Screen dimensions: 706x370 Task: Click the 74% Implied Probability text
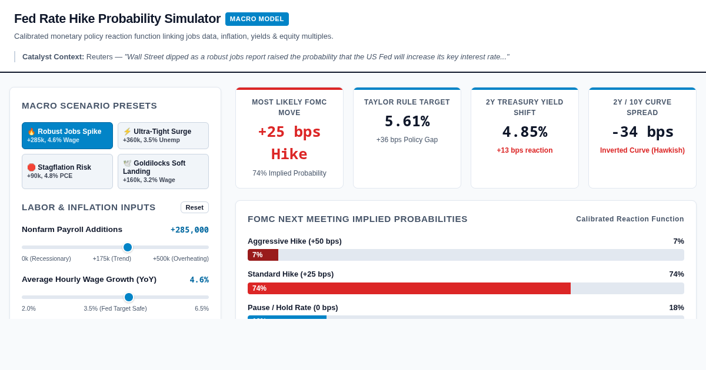(x=289, y=173)
